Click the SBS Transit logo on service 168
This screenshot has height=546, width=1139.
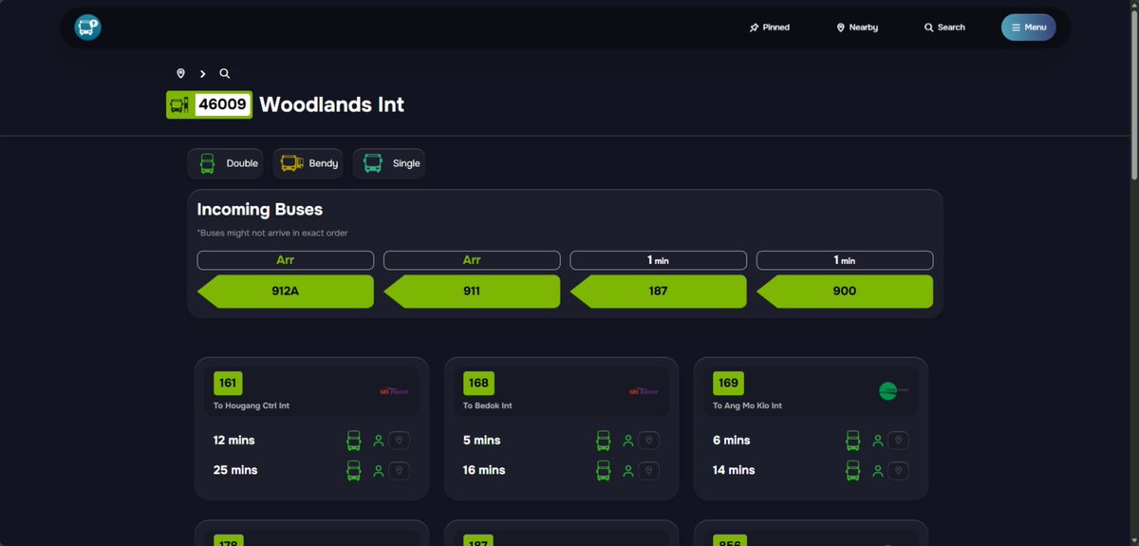pyautogui.click(x=644, y=391)
